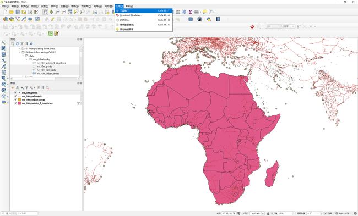Open Layer Styling panel brush icon
Viewport: 358px width, 216px height.
tap(13, 88)
